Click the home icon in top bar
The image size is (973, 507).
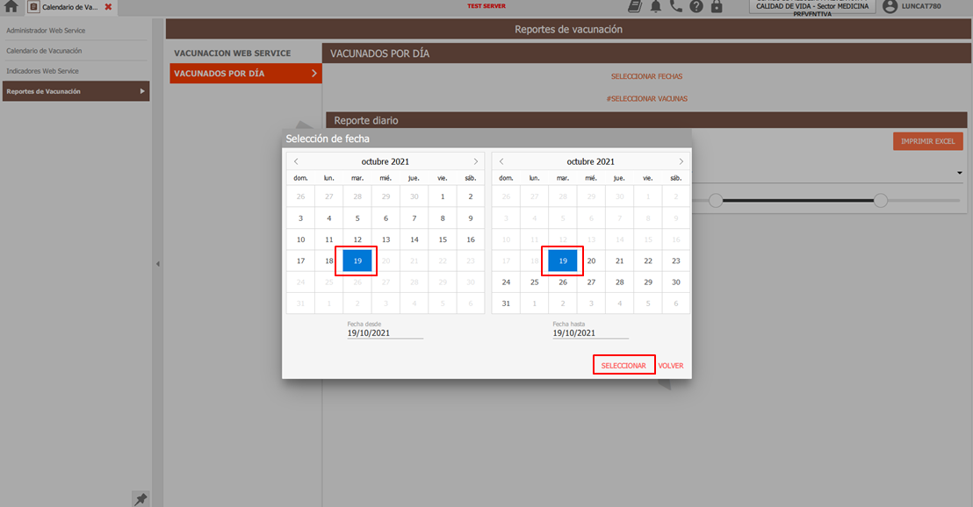(11, 7)
